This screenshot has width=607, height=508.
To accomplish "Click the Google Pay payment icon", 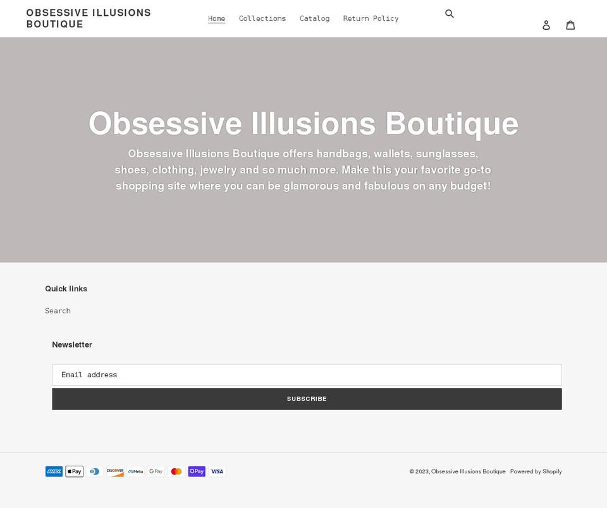I will (156, 471).
